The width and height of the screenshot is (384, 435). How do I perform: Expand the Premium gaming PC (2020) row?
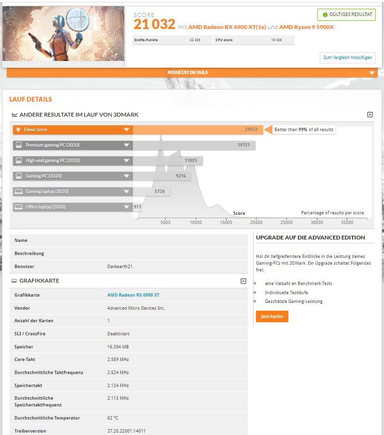(x=72, y=145)
